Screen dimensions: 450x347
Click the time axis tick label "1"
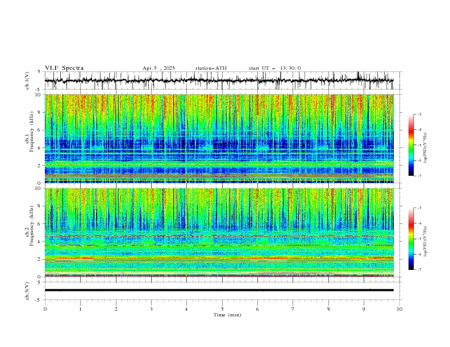tap(81, 309)
